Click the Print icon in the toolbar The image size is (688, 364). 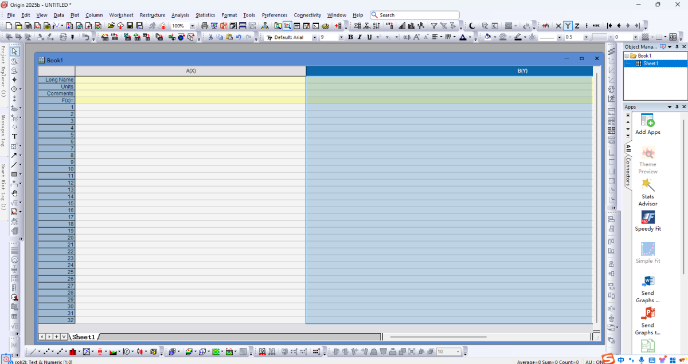click(x=205, y=26)
